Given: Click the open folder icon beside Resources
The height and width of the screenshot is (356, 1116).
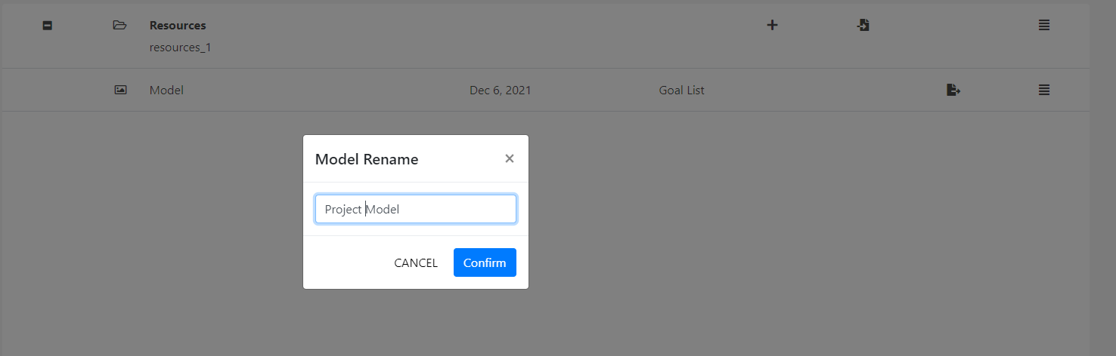Looking at the screenshot, I should [x=119, y=26].
